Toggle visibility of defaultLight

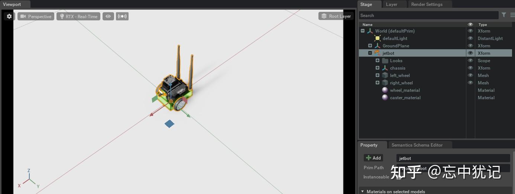point(470,39)
